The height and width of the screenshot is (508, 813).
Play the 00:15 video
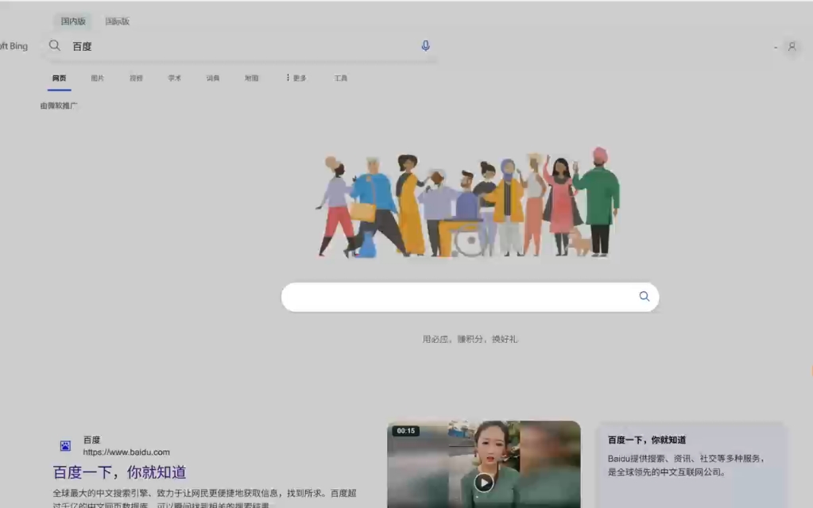click(x=484, y=483)
